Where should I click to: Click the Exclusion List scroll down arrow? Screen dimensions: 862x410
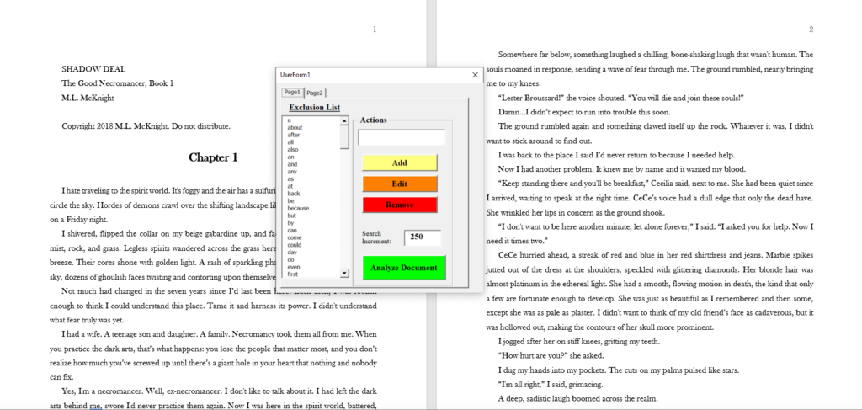pyautogui.click(x=344, y=274)
